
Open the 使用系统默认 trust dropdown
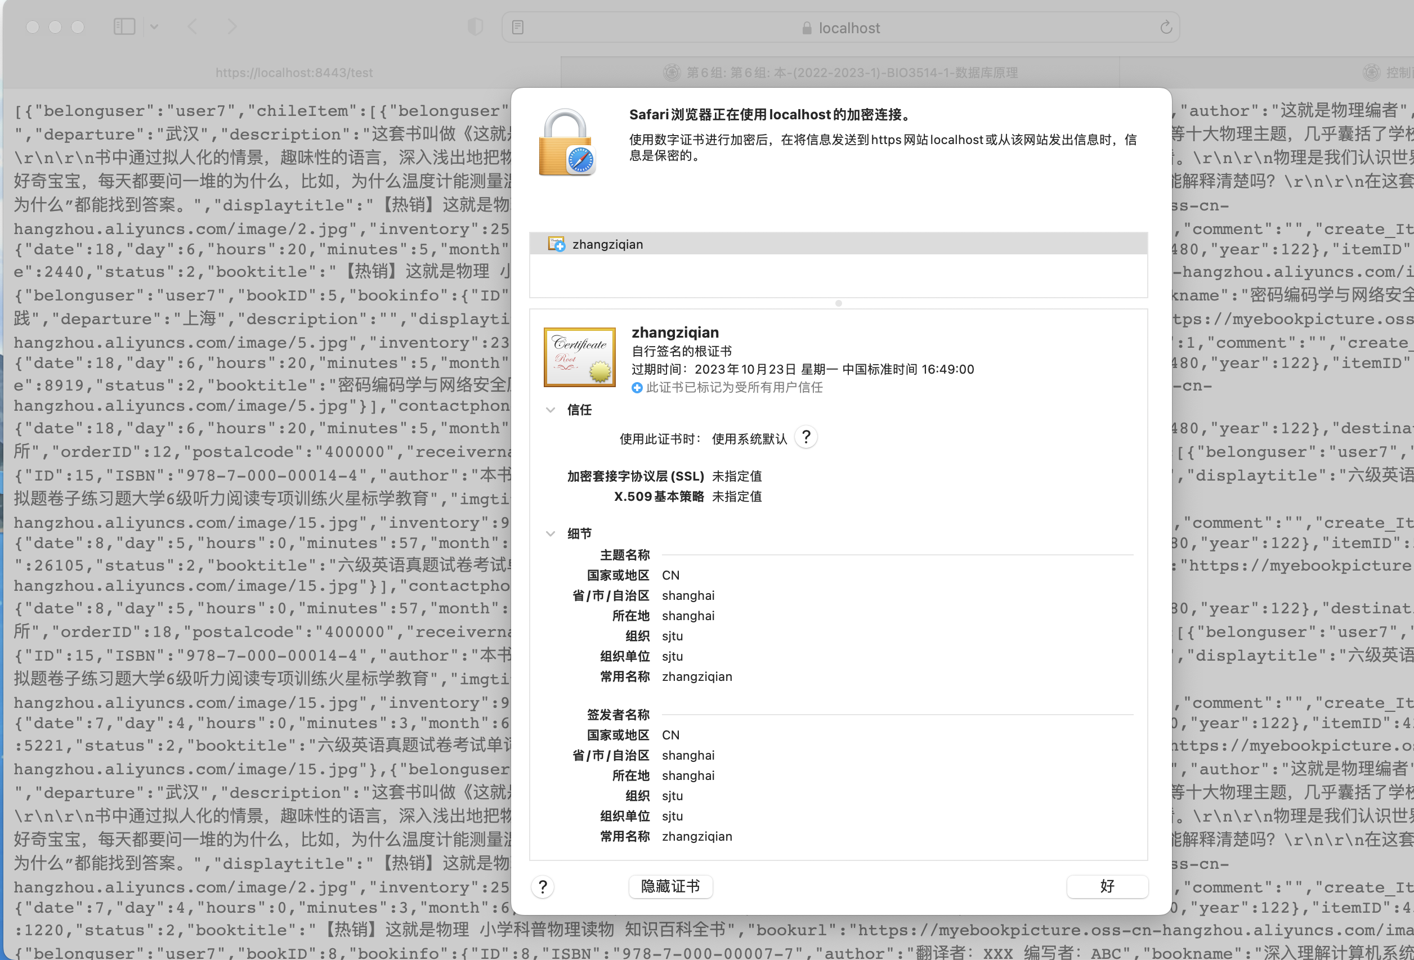[750, 438]
